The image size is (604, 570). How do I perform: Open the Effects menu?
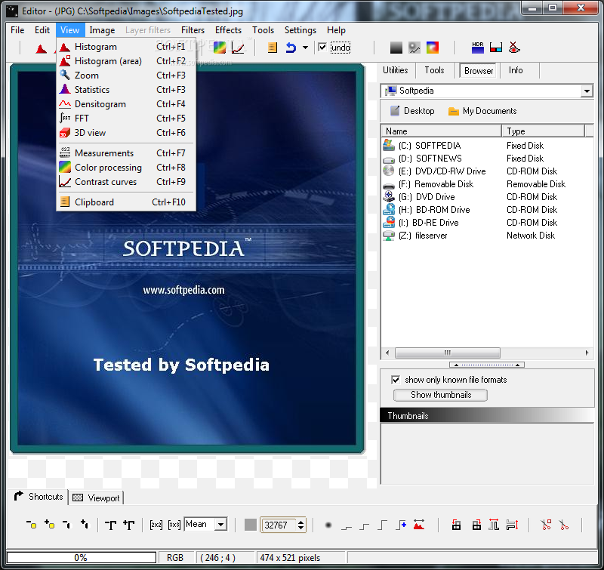tap(229, 30)
